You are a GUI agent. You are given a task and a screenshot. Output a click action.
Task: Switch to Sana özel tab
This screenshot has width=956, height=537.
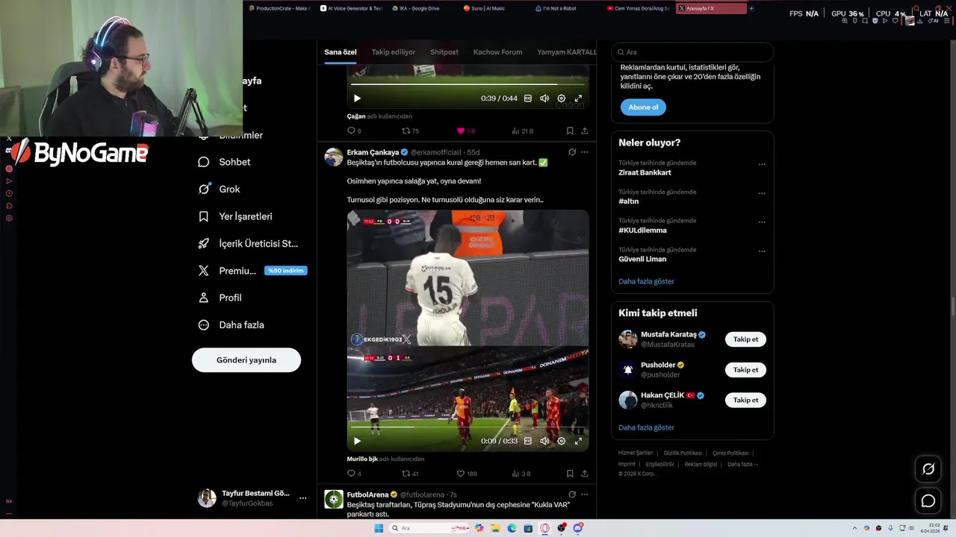tap(341, 52)
